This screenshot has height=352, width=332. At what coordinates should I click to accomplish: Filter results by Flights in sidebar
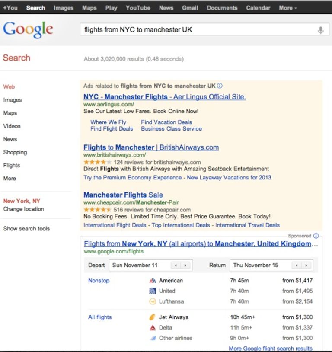click(x=12, y=166)
